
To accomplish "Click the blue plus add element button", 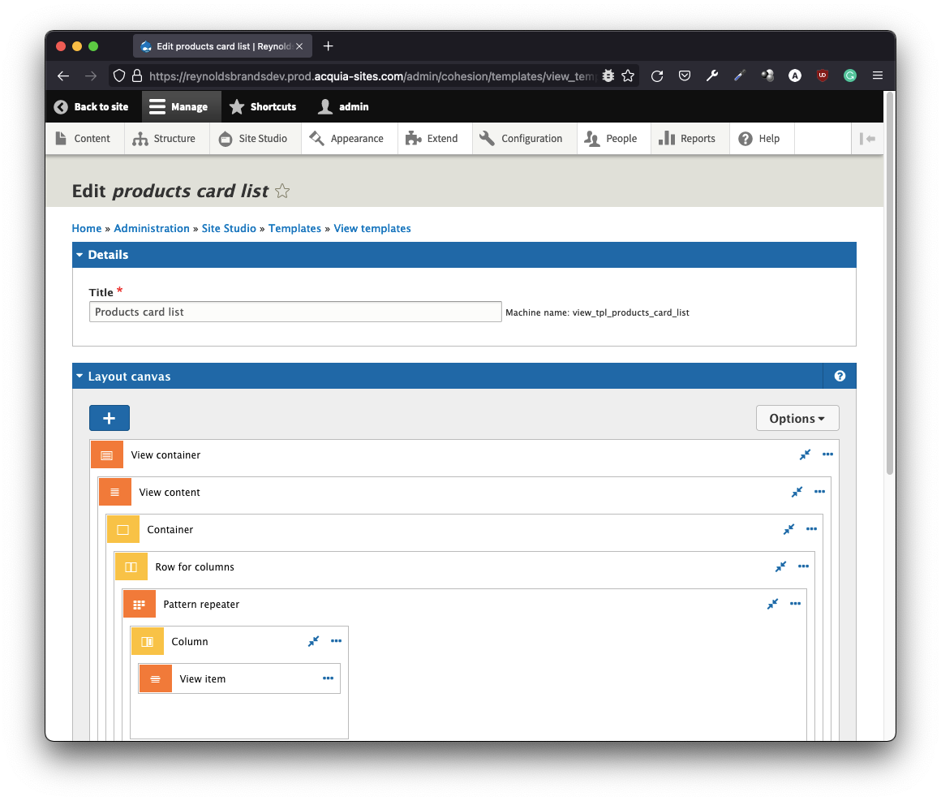I will pyautogui.click(x=109, y=418).
